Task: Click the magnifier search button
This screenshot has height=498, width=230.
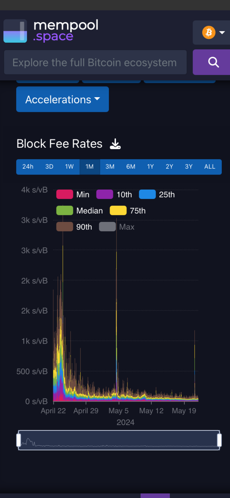Action: coord(213,62)
